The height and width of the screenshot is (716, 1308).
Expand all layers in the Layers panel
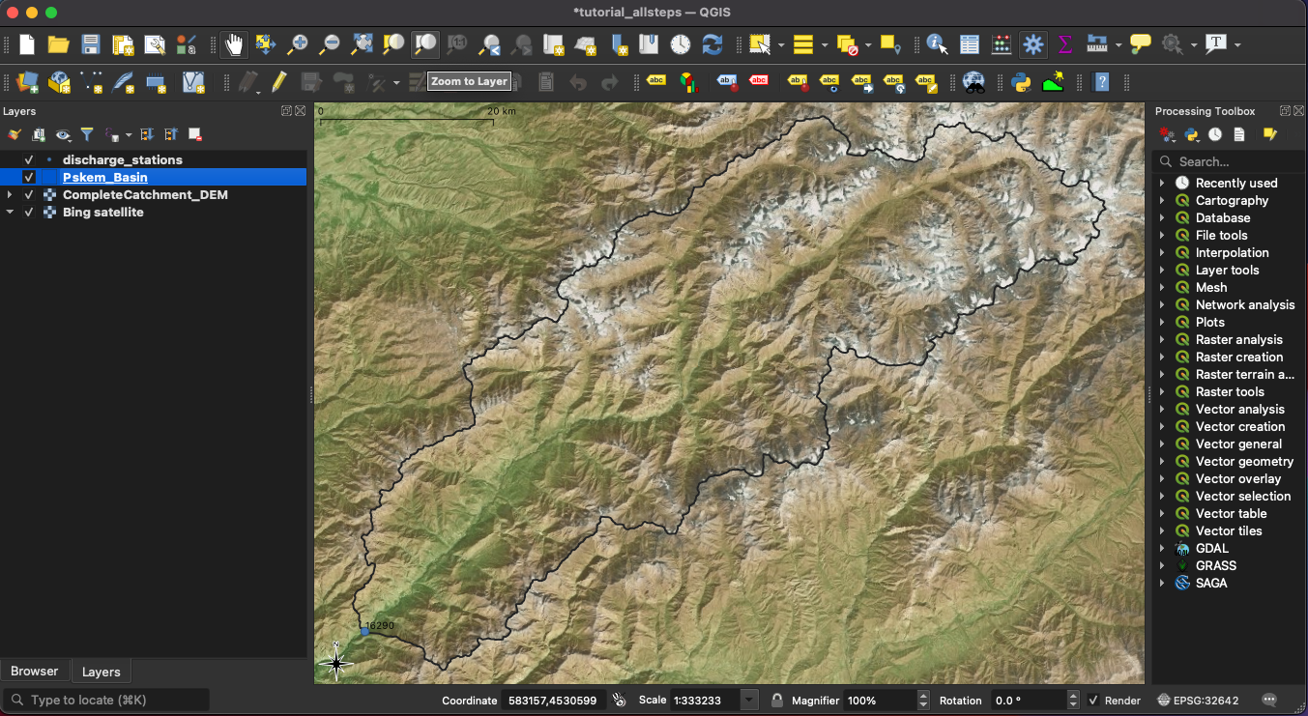pos(147,134)
